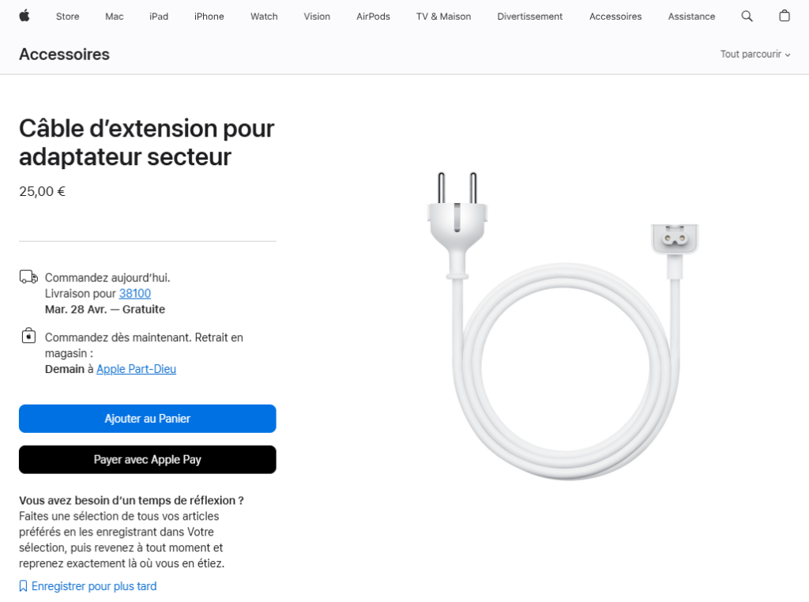Click the store pickup bag icon
Screen dimensions: 809x602
(x=28, y=336)
